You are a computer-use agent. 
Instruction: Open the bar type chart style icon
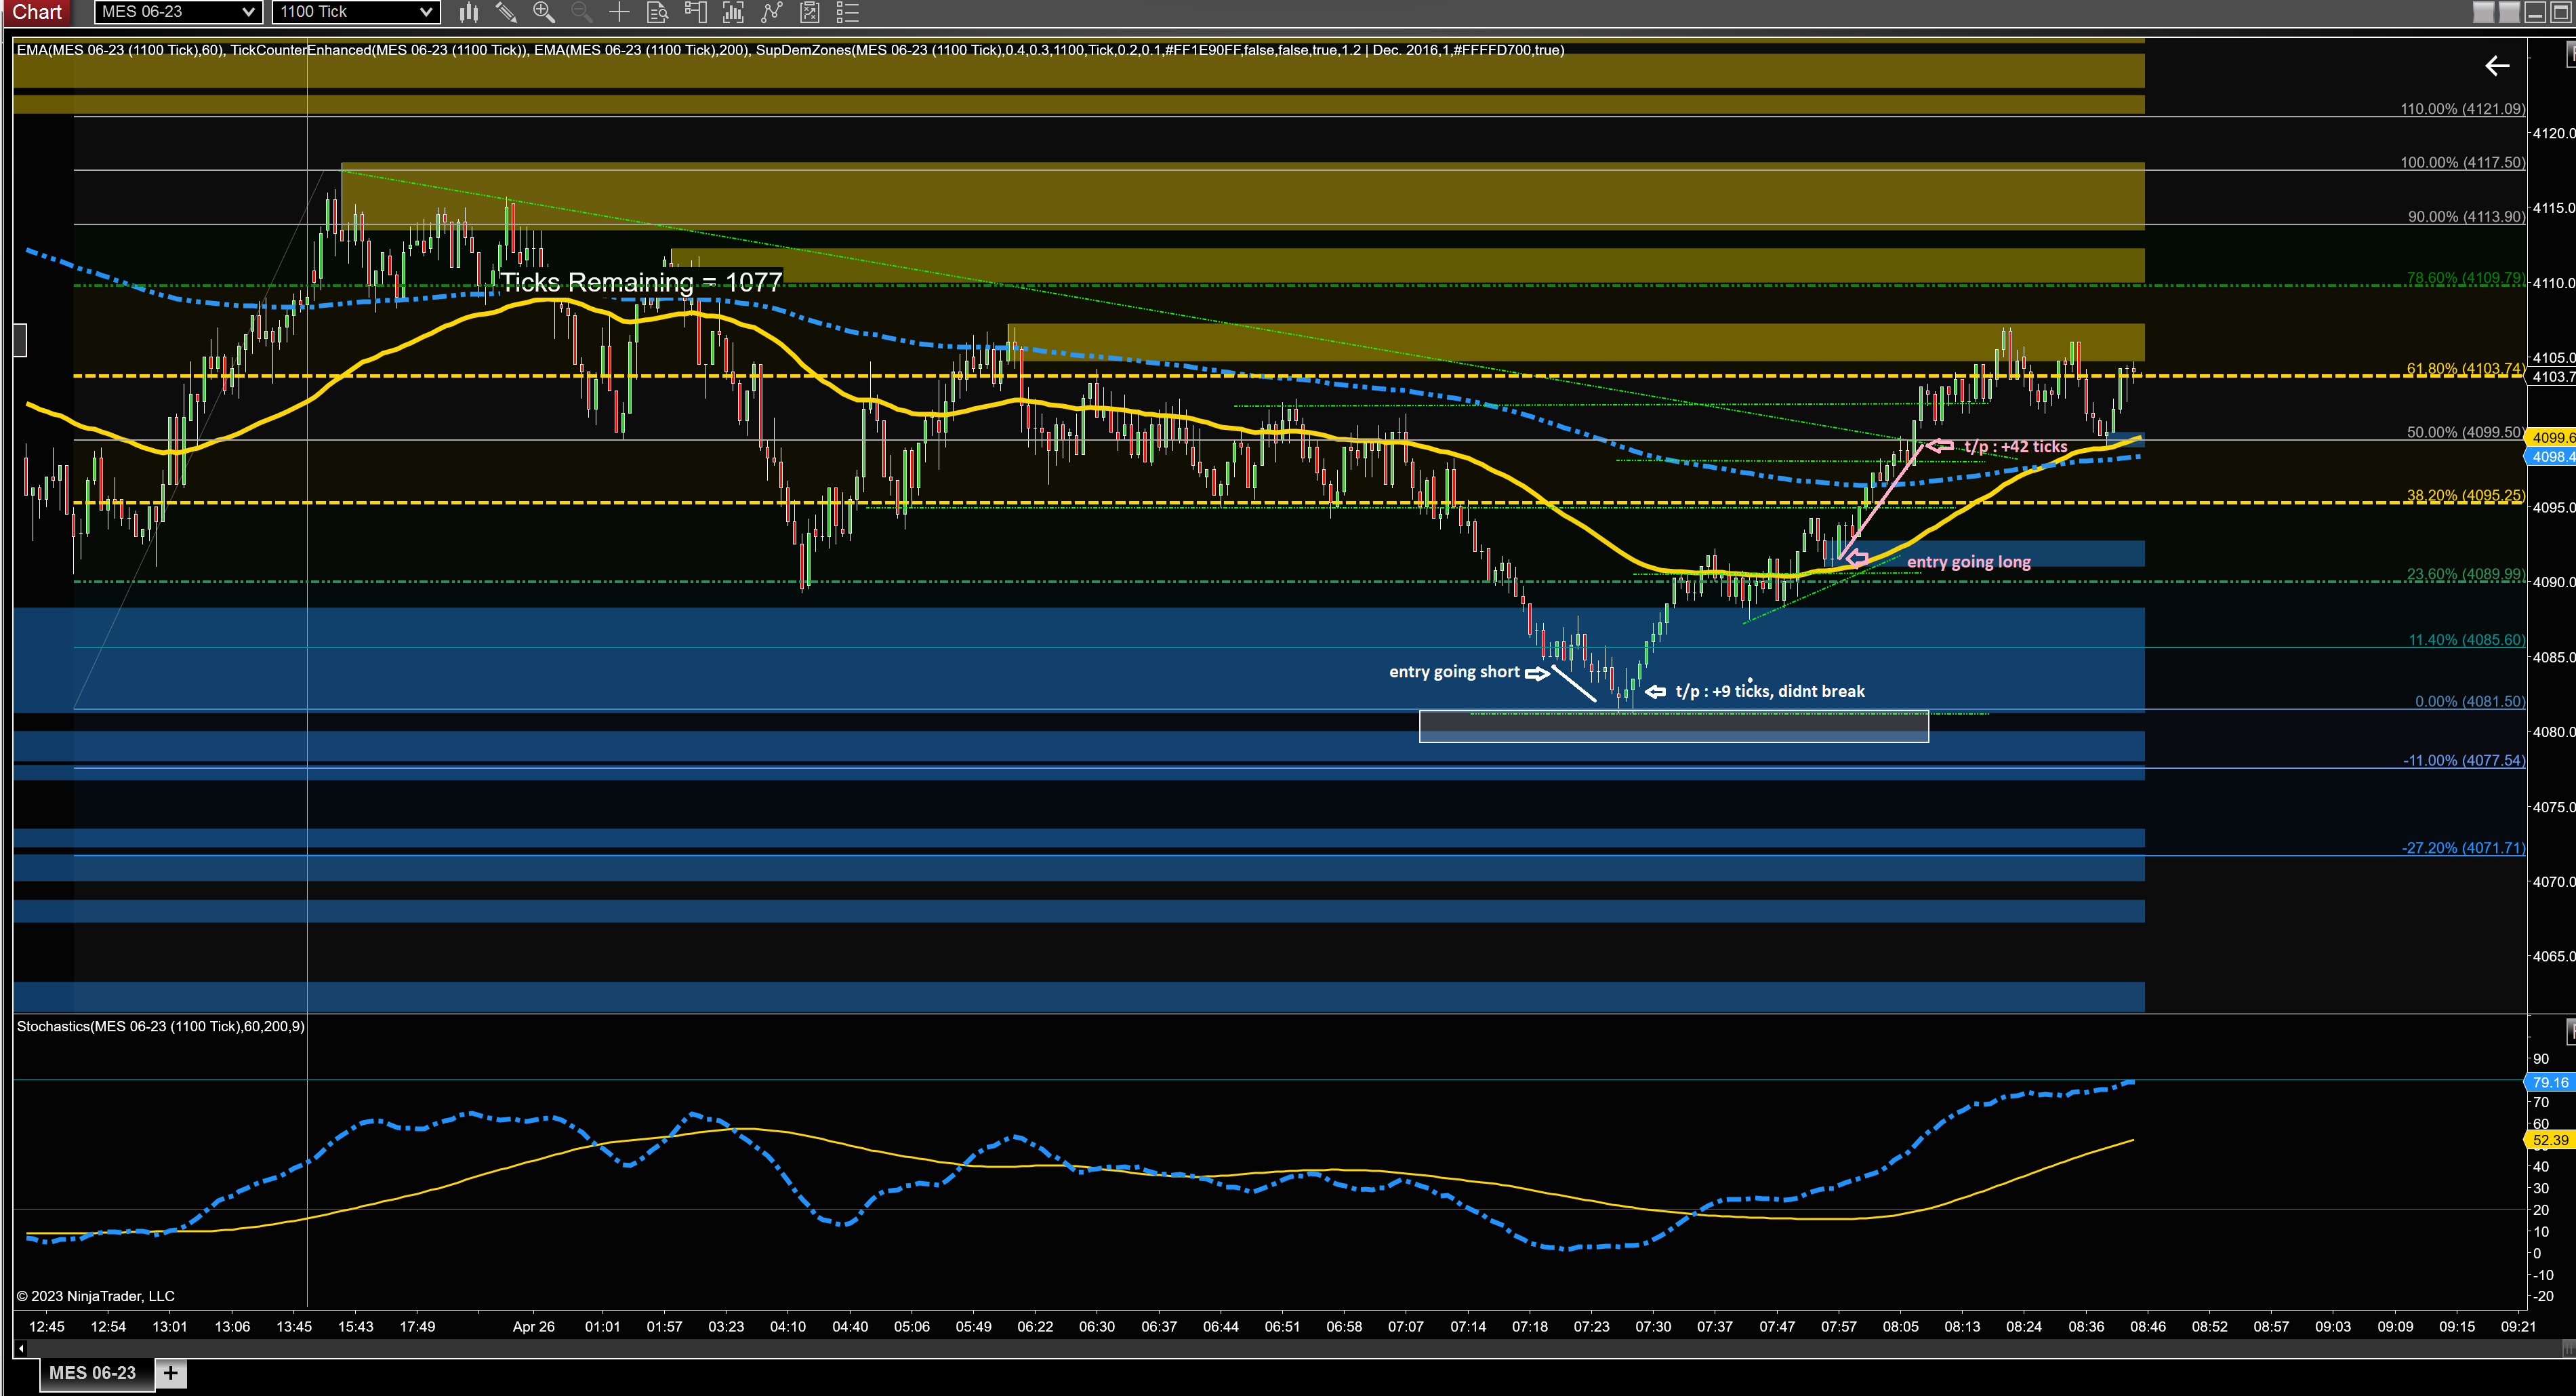point(468,12)
